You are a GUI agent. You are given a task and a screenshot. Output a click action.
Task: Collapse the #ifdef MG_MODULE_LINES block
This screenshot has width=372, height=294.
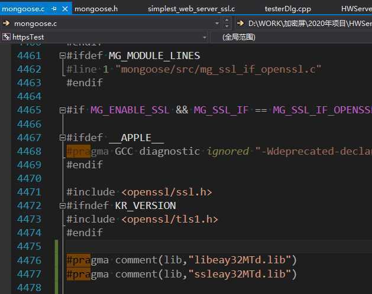pyautogui.click(x=62, y=56)
